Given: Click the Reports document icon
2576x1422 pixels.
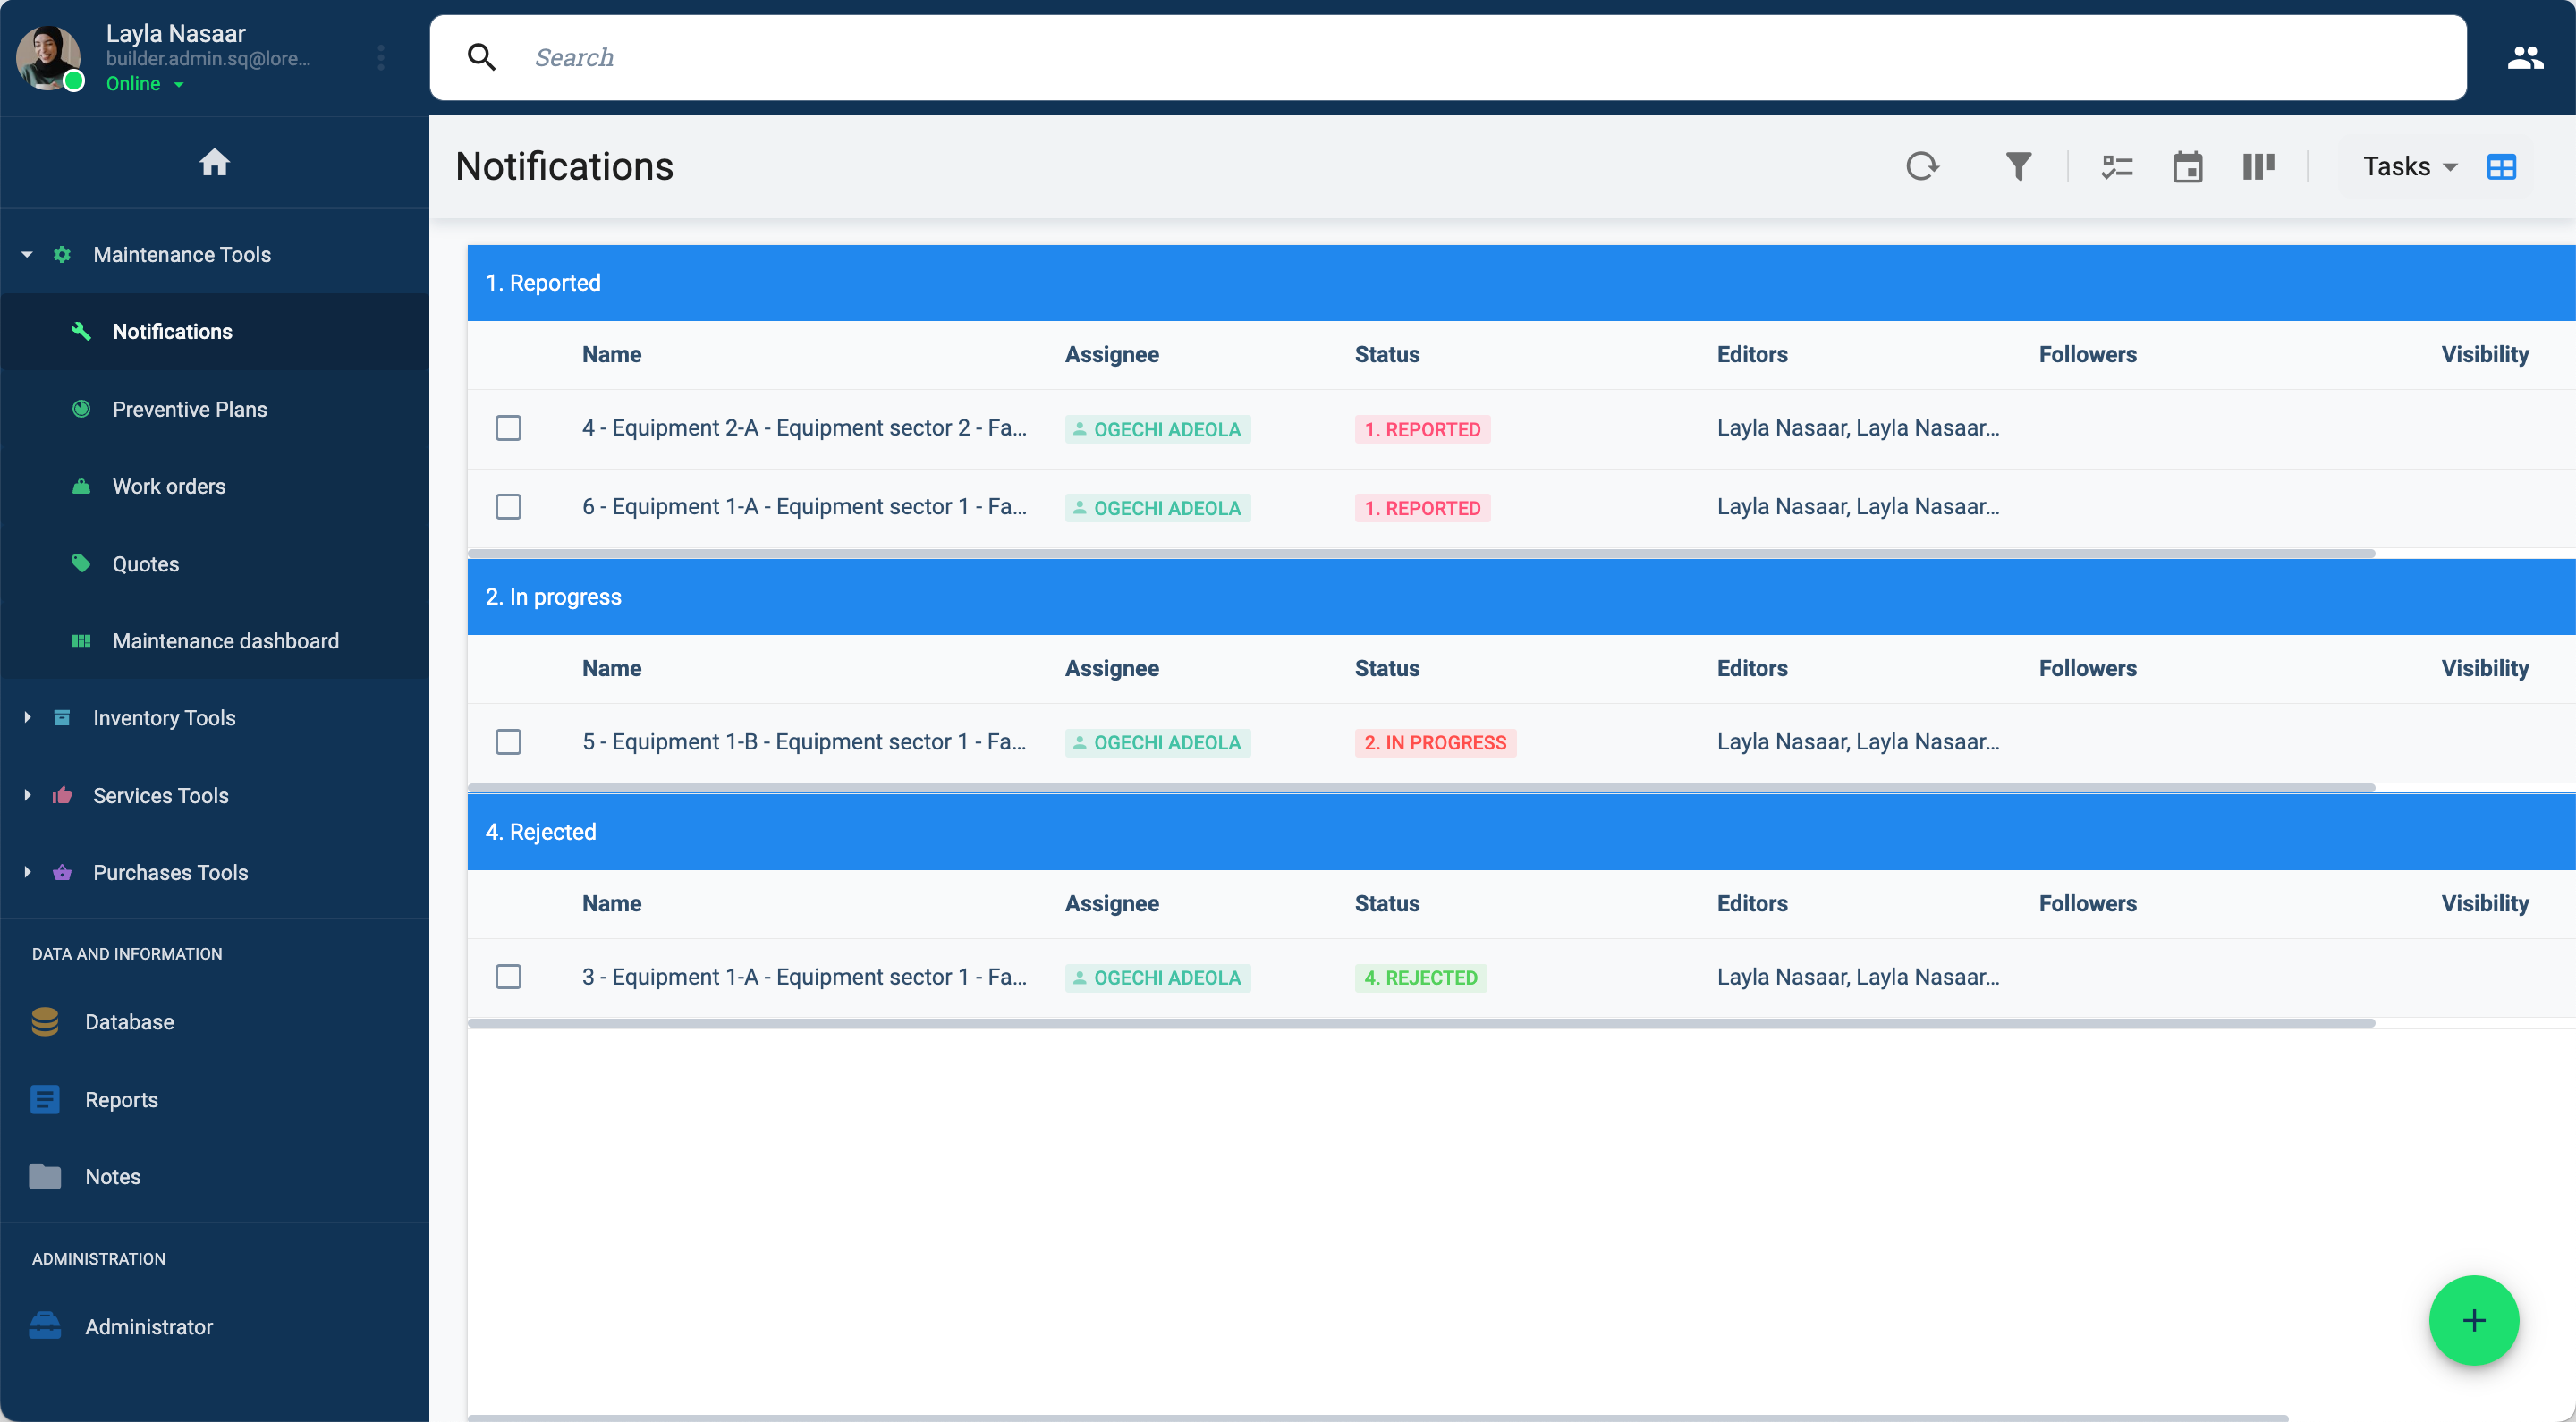Looking at the screenshot, I should pos(45,1099).
